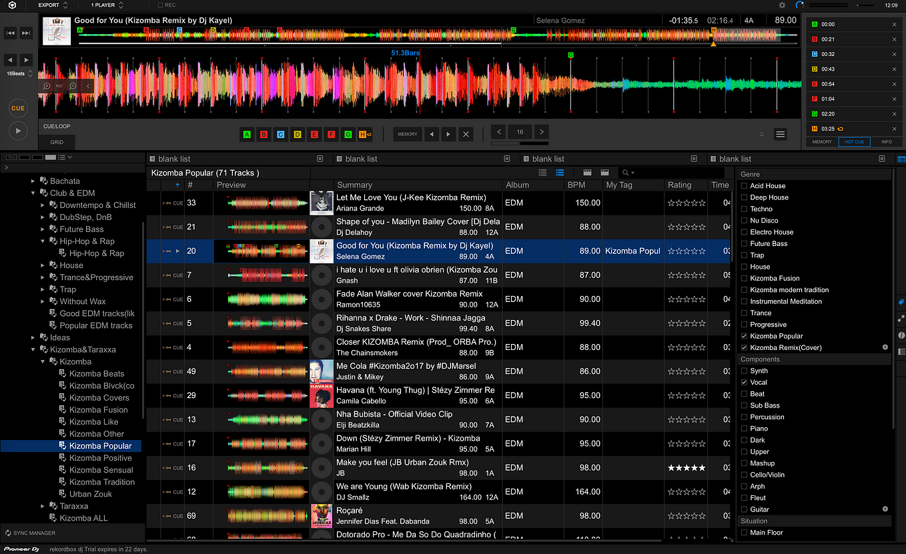
Task: Decrease loop beat size from 16
Action: point(499,132)
